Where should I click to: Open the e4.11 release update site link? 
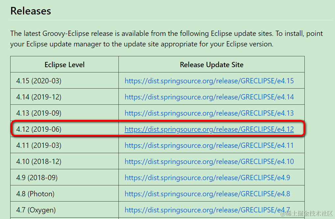(209, 146)
